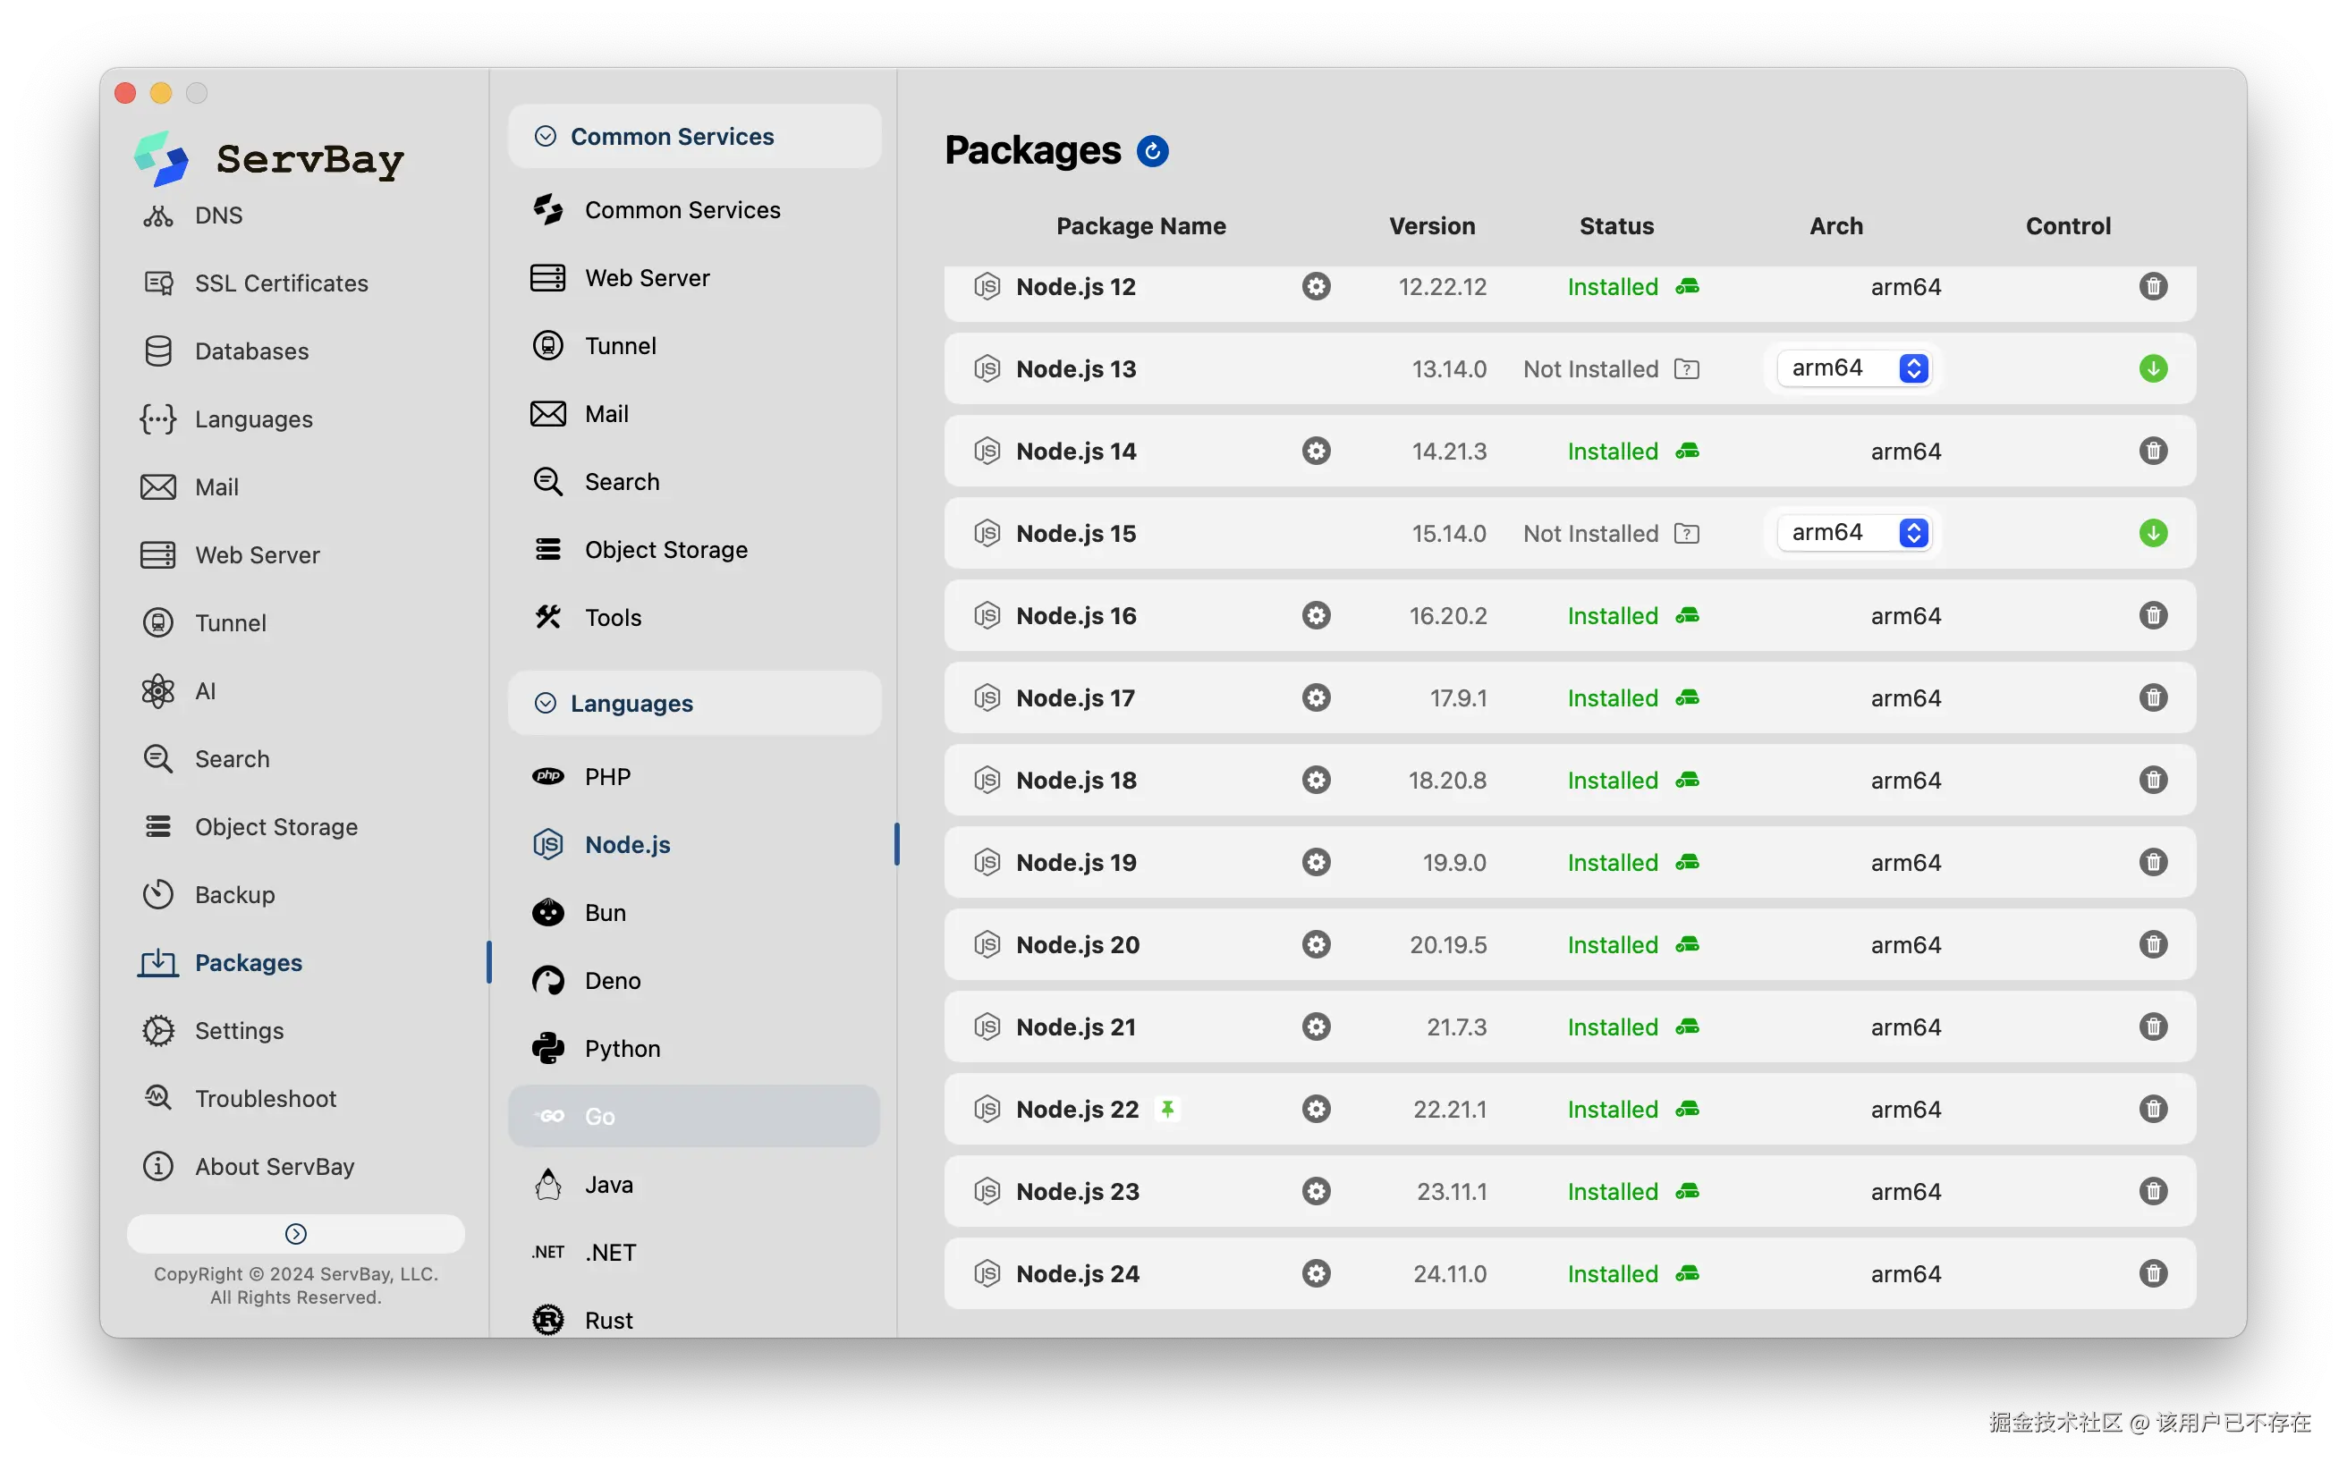Click trash icon for Node.js 24
This screenshot has width=2347, height=1470.
[2153, 1273]
